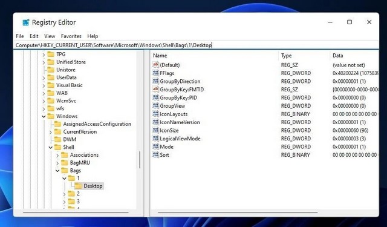Collapse the Bags key
This screenshot has height=227, width=387.
57,171
